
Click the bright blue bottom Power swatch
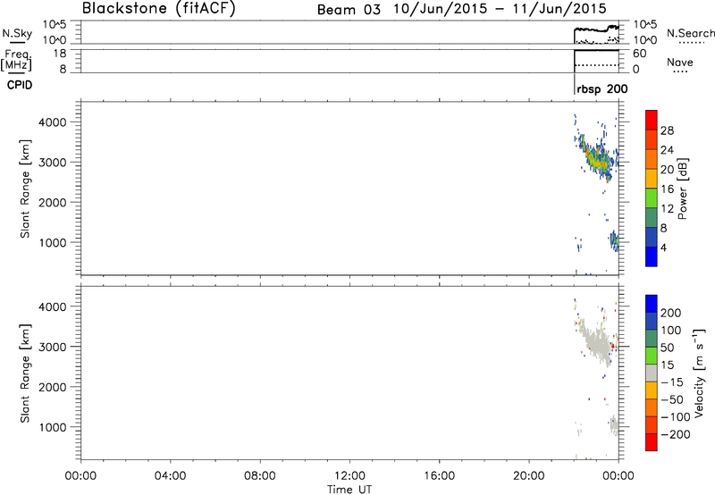[x=652, y=256]
